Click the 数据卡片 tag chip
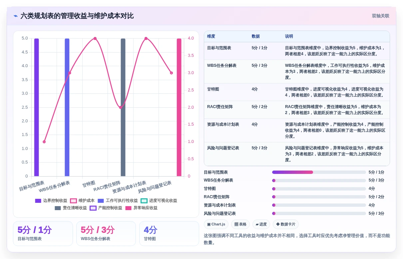403x259 pixels. (286, 224)
